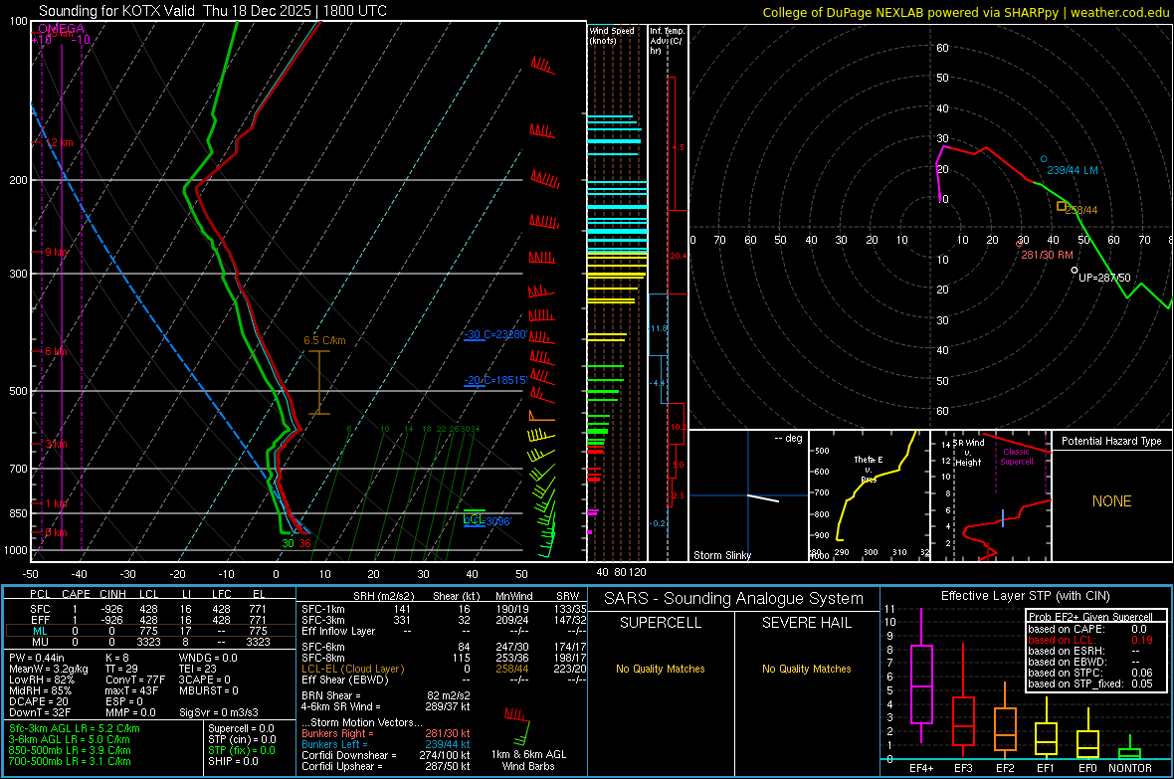Click the 'Wind Speed (knots)' panel header
The width and height of the screenshot is (1174, 779).
[x=612, y=36]
